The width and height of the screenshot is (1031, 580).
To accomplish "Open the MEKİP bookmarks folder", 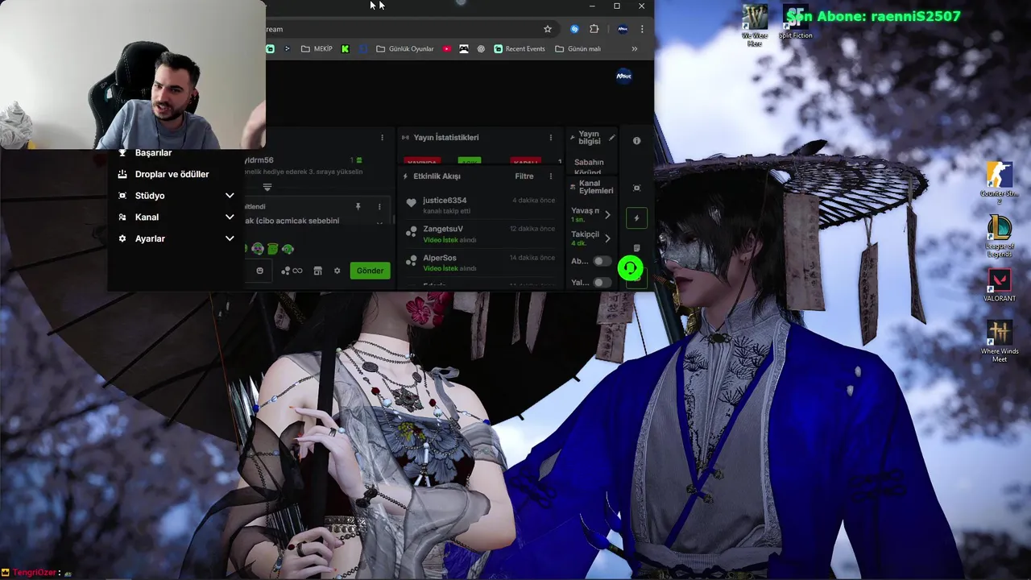I will [x=317, y=49].
